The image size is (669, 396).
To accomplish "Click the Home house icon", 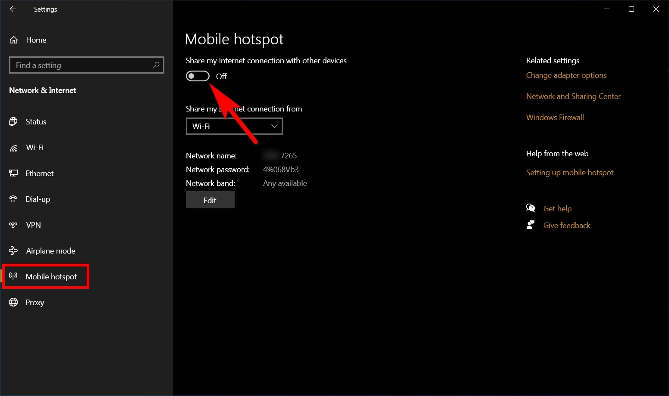I will pos(14,40).
